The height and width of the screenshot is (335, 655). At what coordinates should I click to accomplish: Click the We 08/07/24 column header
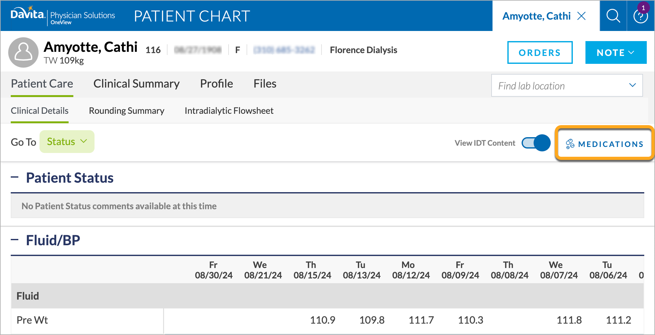click(x=559, y=270)
